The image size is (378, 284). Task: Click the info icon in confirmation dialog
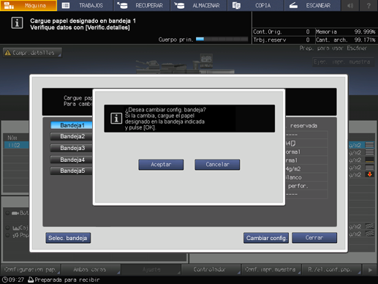click(x=116, y=119)
